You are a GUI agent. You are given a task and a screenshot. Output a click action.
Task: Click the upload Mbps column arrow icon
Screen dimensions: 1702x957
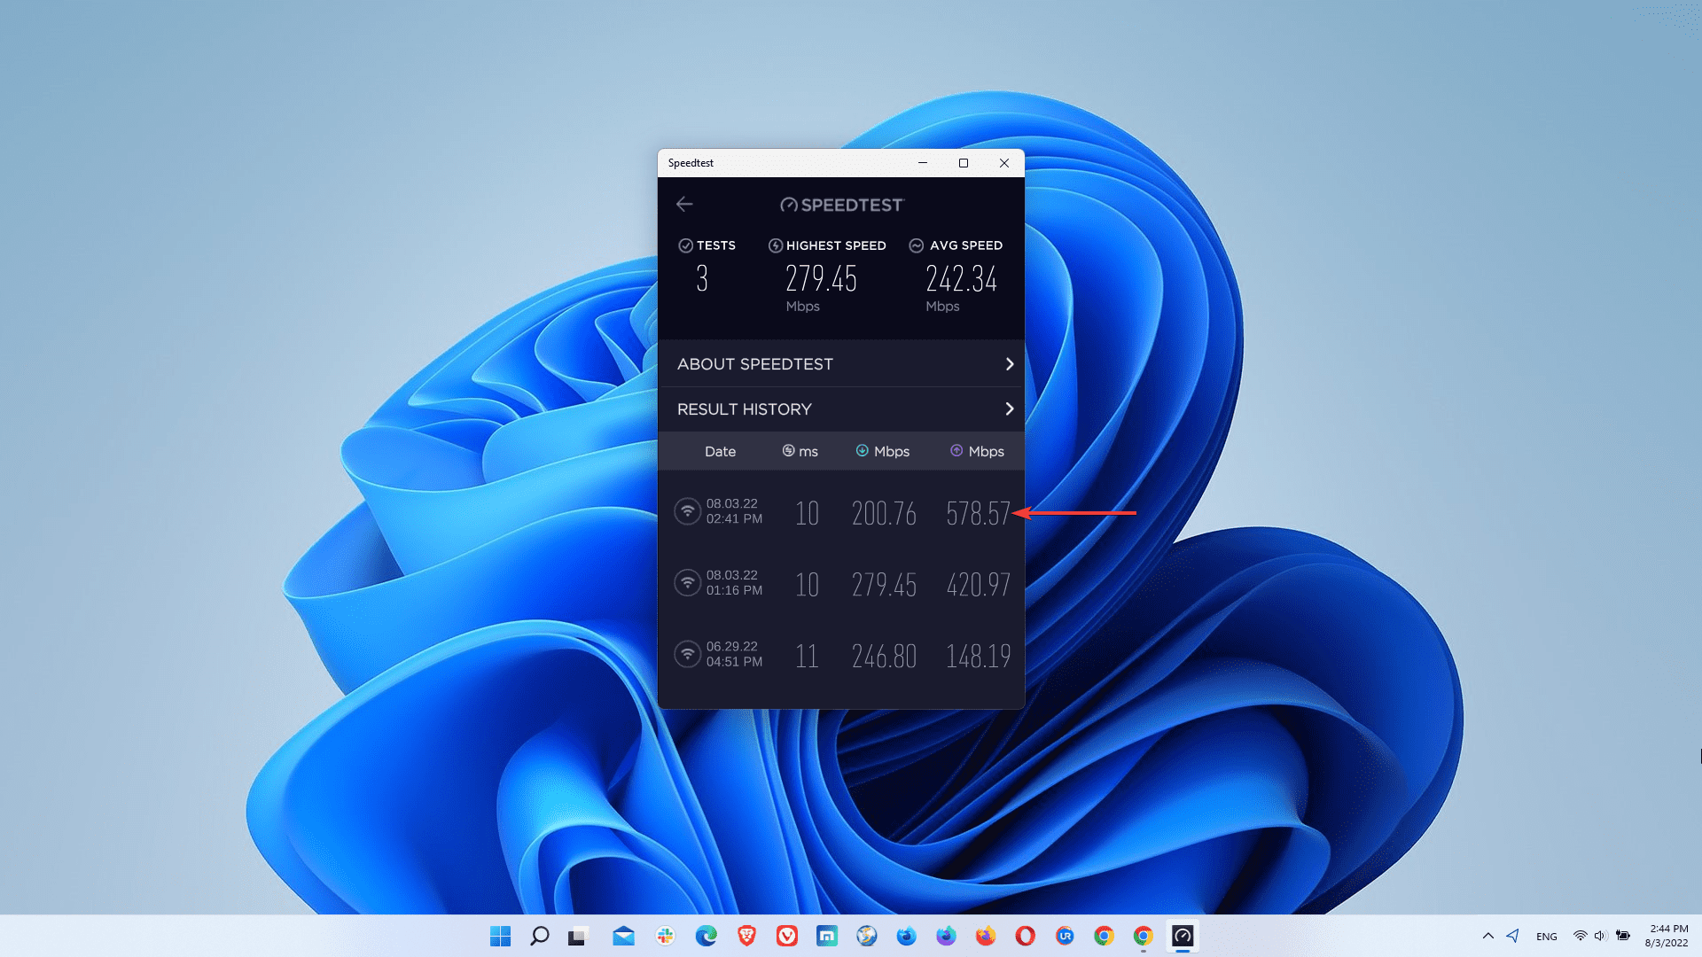pos(956,451)
